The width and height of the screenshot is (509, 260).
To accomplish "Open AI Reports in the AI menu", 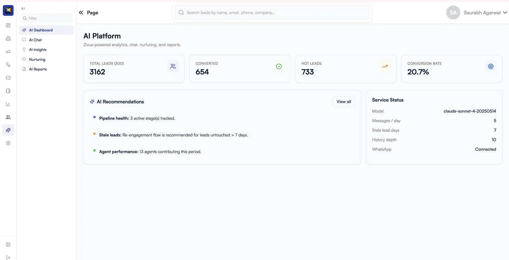I will coord(46,69).
